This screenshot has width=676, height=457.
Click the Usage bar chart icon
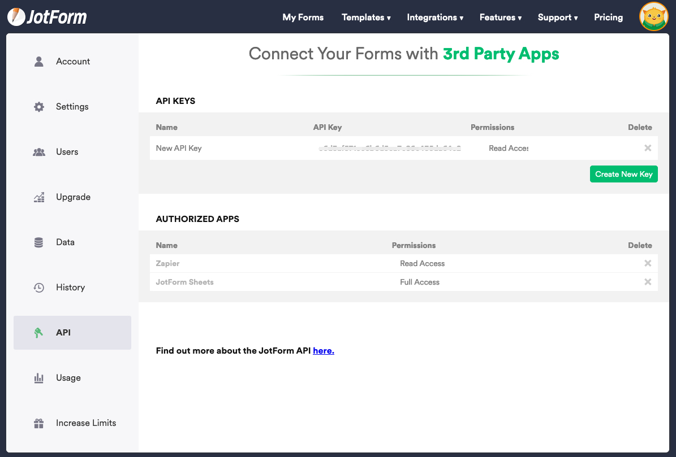[39, 378]
